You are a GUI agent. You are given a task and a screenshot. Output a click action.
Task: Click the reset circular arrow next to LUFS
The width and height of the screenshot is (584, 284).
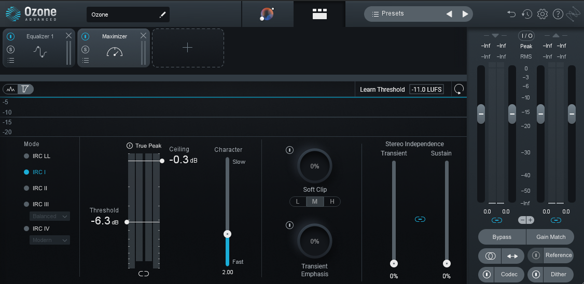(459, 89)
